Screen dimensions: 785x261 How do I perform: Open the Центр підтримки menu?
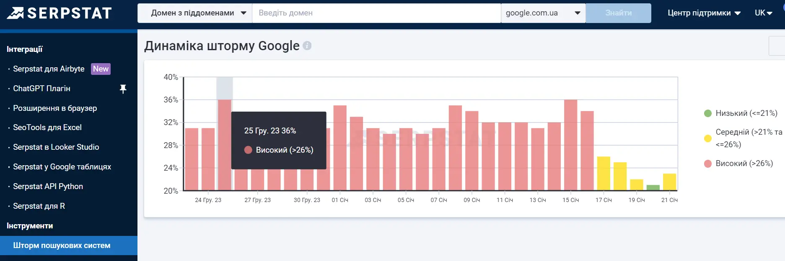tap(704, 13)
